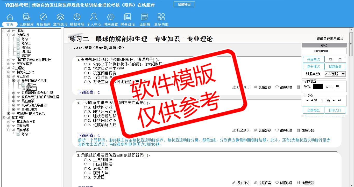Select option A 睫状前动脉
This screenshot has height=187, width=354.
pos(86,107)
